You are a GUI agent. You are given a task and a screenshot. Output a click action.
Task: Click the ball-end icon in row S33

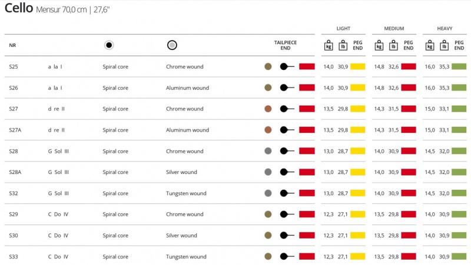point(286,257)
